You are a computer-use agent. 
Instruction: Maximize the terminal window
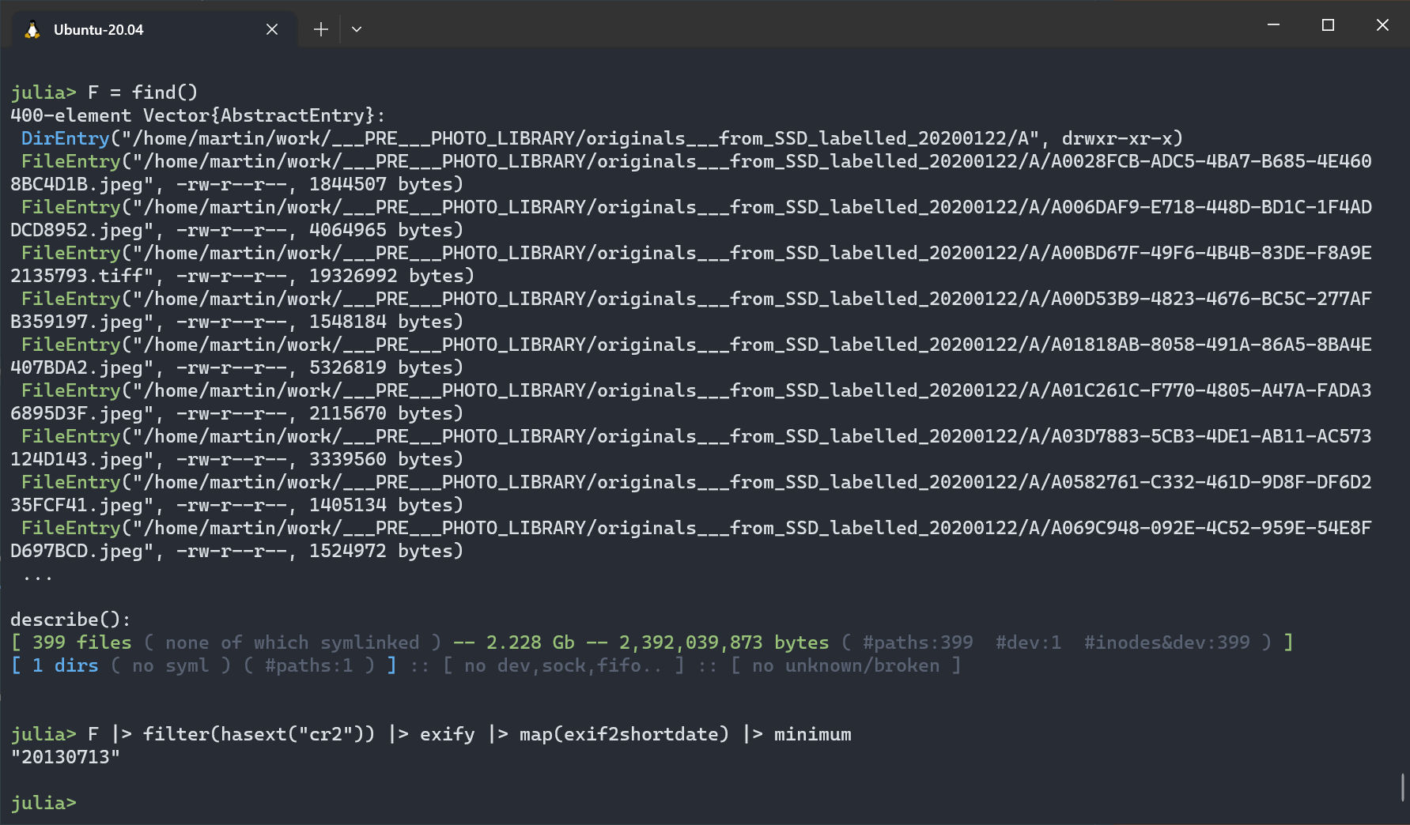click(x=1328, y=25)
